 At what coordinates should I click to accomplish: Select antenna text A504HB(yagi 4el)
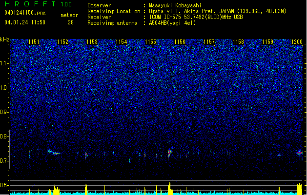(172, 23)
